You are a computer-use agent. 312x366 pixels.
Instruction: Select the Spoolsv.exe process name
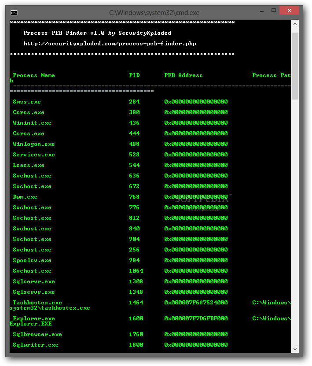[32, 260]
